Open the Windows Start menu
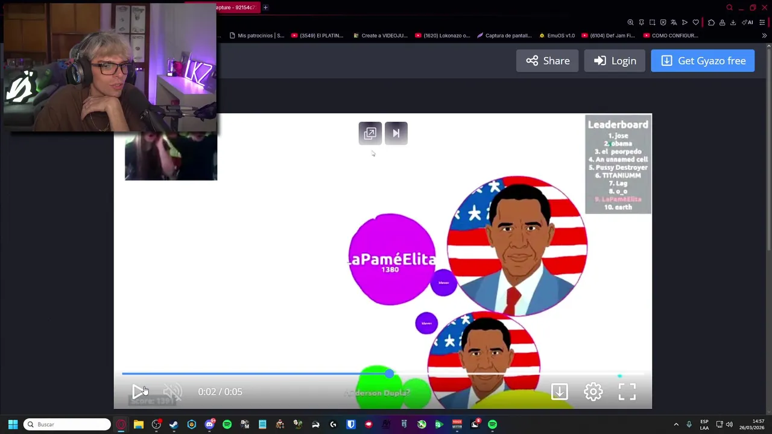772x434 pixels. click(x=13, y=424)
